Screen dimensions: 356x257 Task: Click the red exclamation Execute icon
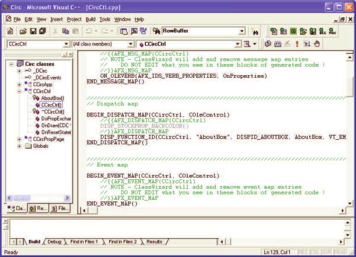[x=297, y=44]
